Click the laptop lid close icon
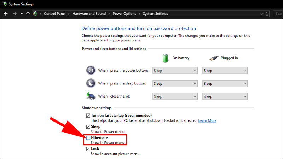This screenshot has height=159, width=283. 91,96
